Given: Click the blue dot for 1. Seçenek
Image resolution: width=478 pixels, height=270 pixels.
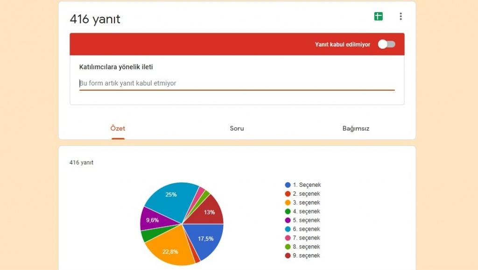Looking at the screenshot, I should click(x=288, y=185).
